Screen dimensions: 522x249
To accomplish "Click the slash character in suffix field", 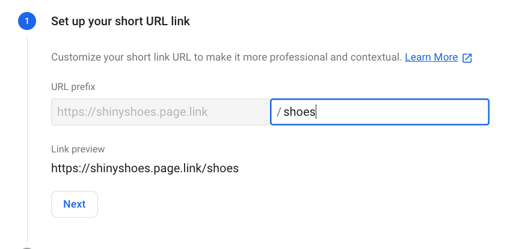I will [x=279, y=112].
